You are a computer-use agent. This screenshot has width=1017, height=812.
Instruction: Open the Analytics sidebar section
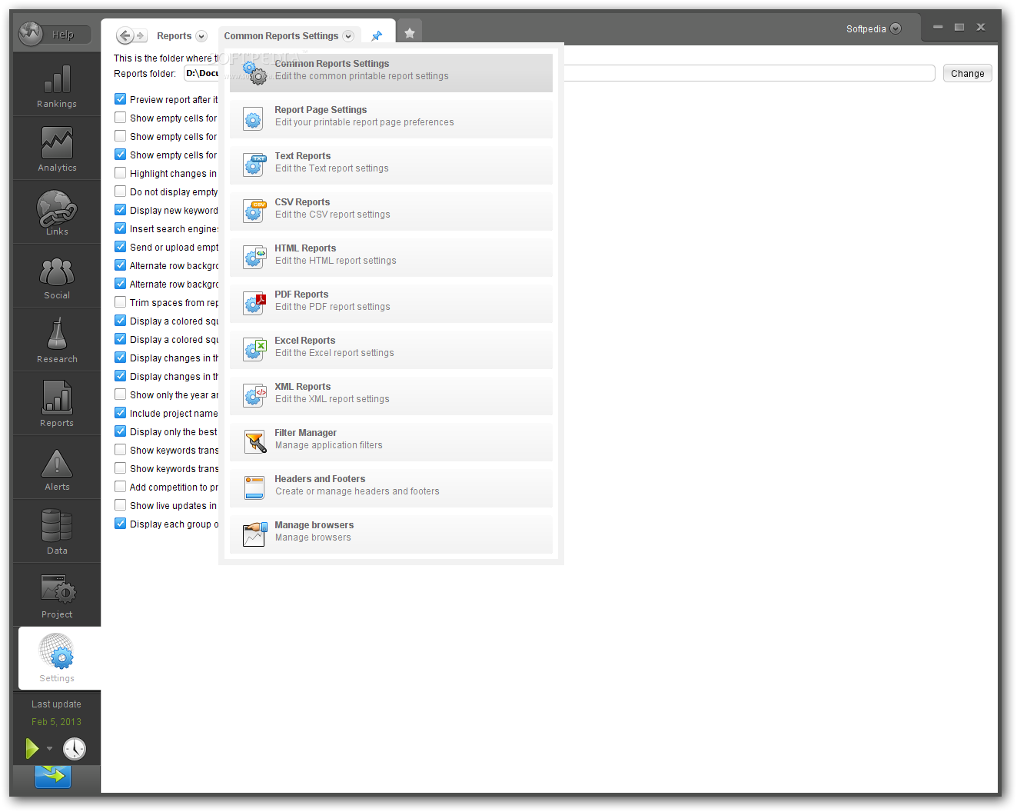point(57,148)
